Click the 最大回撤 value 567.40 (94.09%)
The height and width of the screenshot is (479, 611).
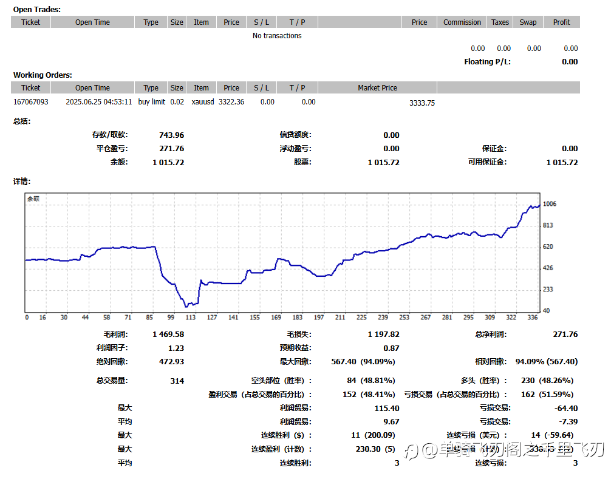click(x=363, y=362)
